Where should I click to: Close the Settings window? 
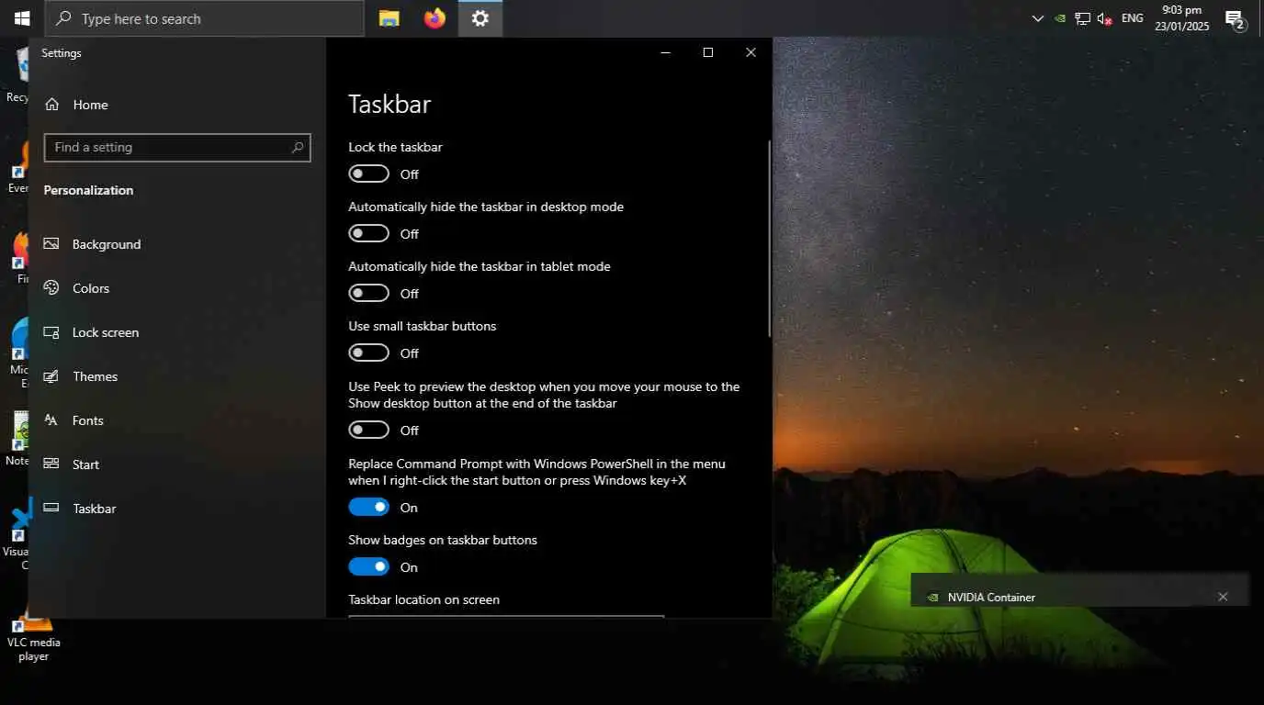[750, 52]
